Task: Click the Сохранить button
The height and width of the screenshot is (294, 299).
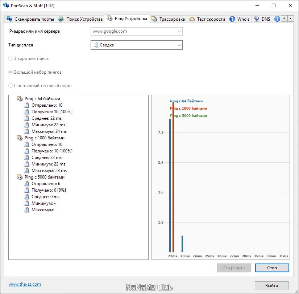Action: [x=234, y=268]
